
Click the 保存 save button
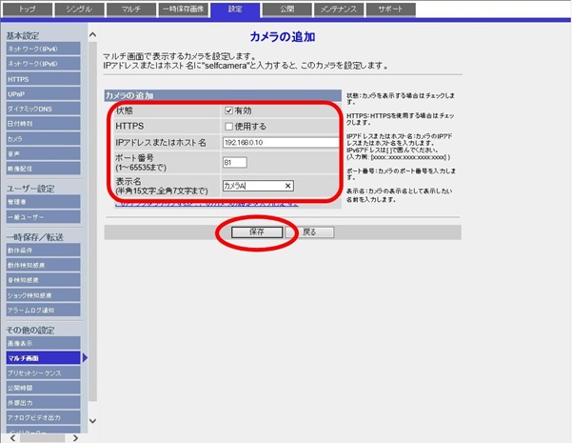(257, 232)
